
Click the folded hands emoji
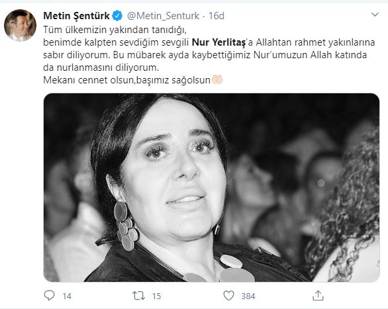[x=217, y=80]
